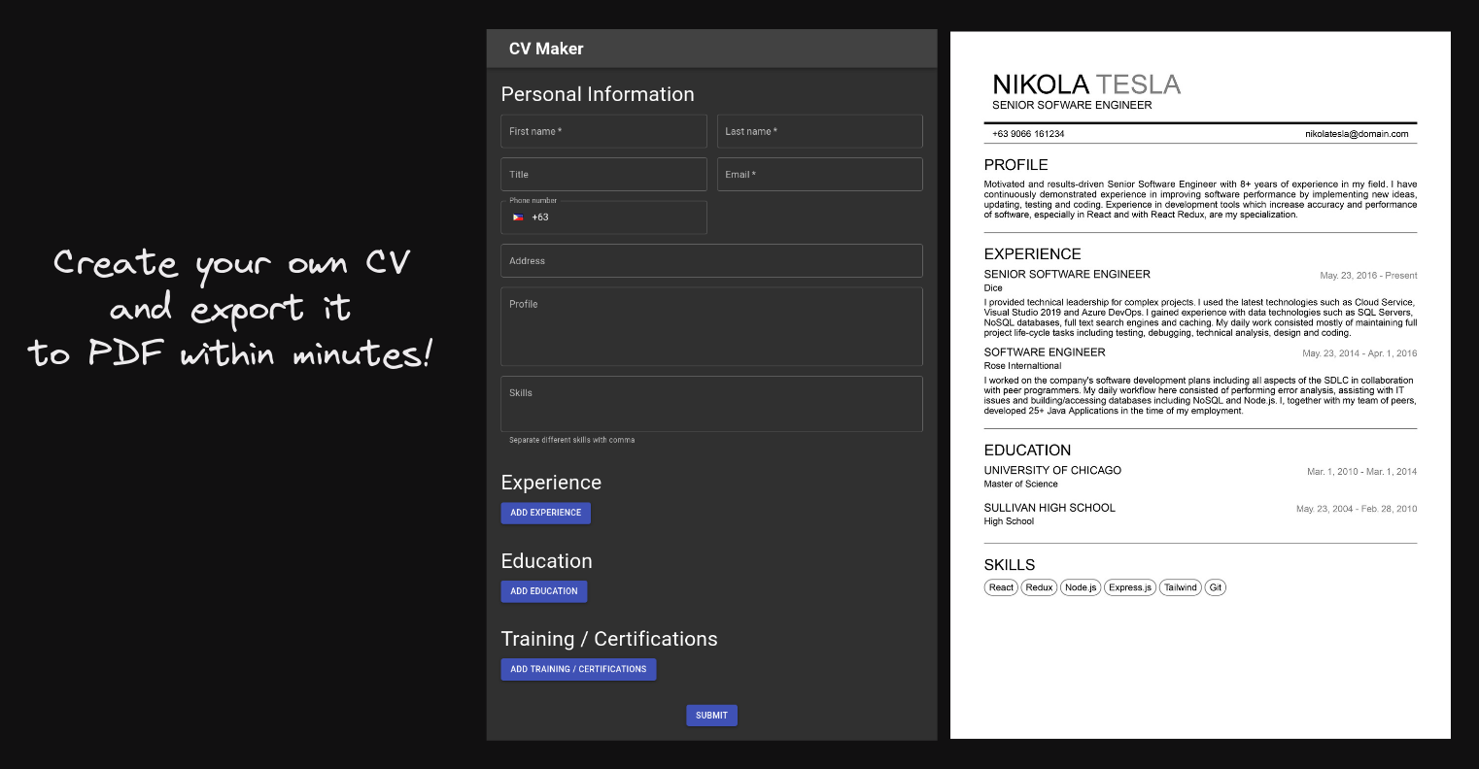Click the Personal Information heading
Image resolution: width=1479 pixels, height=769 pixels.
(598, 94)
